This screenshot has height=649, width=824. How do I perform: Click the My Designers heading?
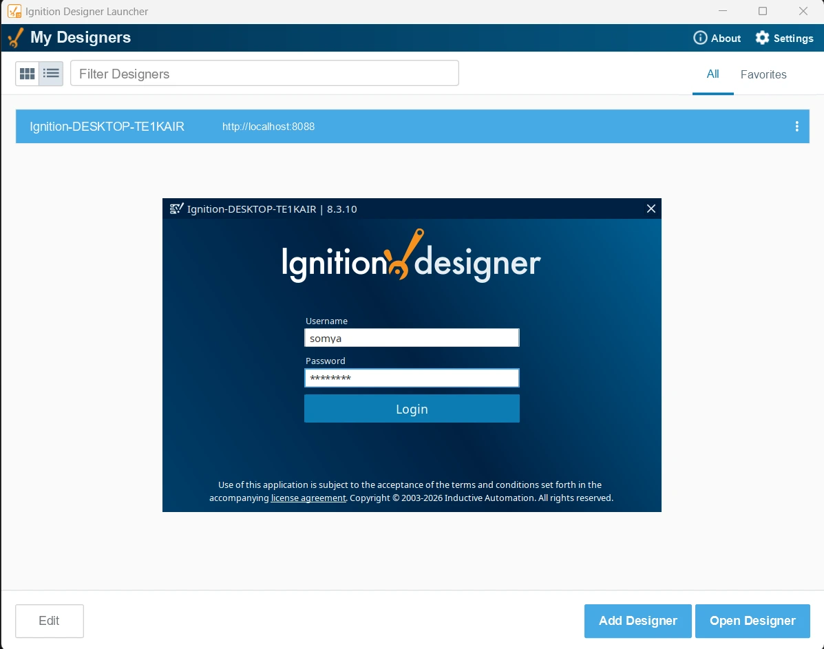click(81, 38)
